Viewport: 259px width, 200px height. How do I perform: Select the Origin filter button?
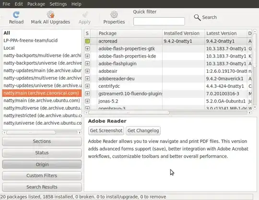(x=42, y=165)
